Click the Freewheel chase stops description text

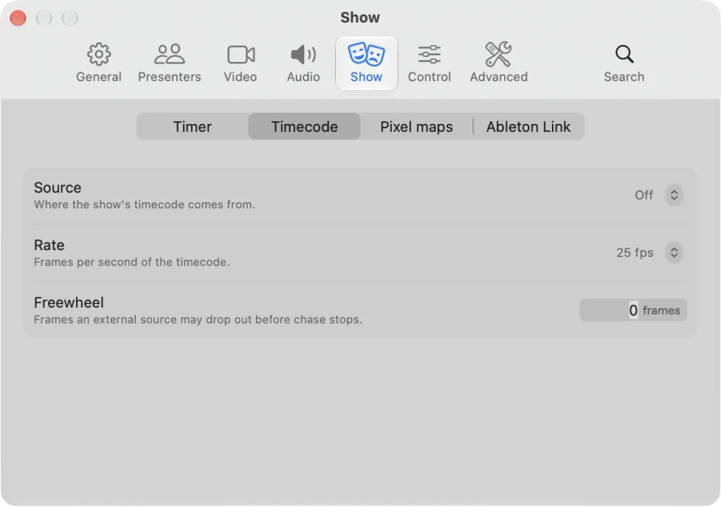198,320
